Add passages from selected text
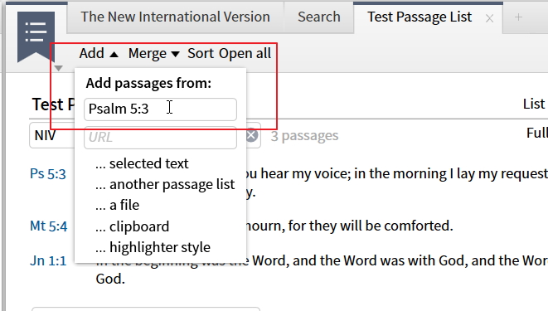 pos(142,163)
